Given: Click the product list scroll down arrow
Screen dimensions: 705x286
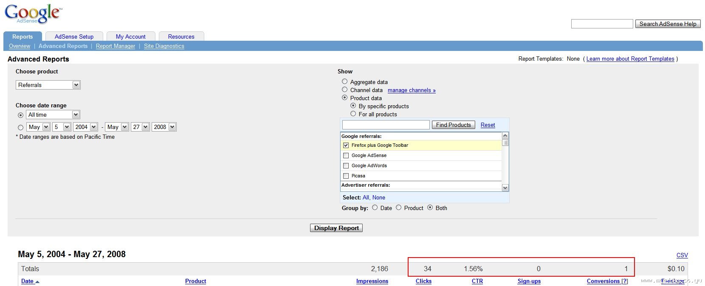Looking at the screenshot, I should click(505, 188).
